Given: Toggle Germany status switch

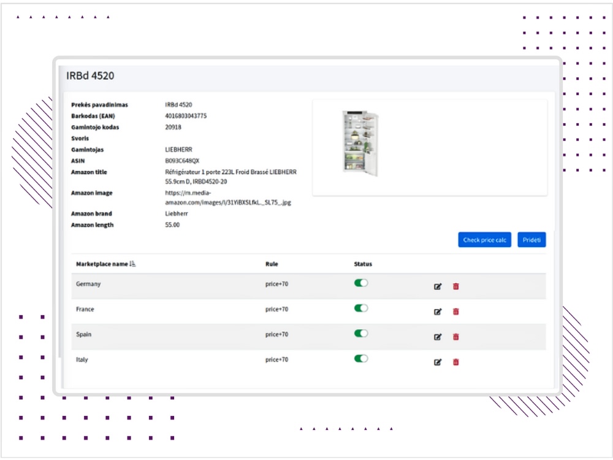Looking at the screenshot, I should pyautogui.click(x=361, y=283).
